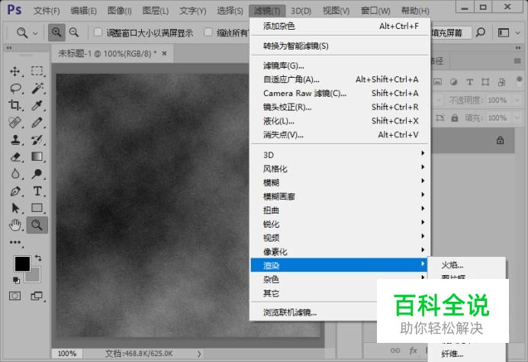Expand the 模糊 submenu
The image size is (528, 362).
340,182
